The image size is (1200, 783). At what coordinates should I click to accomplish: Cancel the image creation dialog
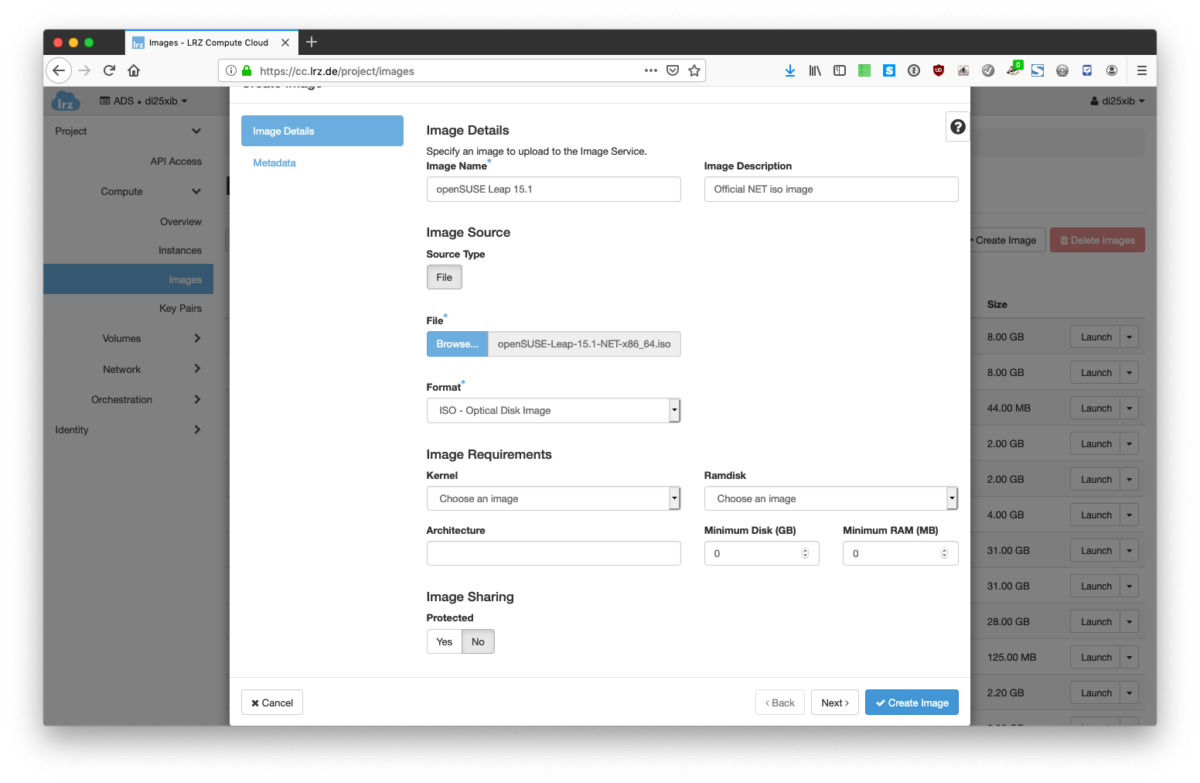(x=272, y=703)
